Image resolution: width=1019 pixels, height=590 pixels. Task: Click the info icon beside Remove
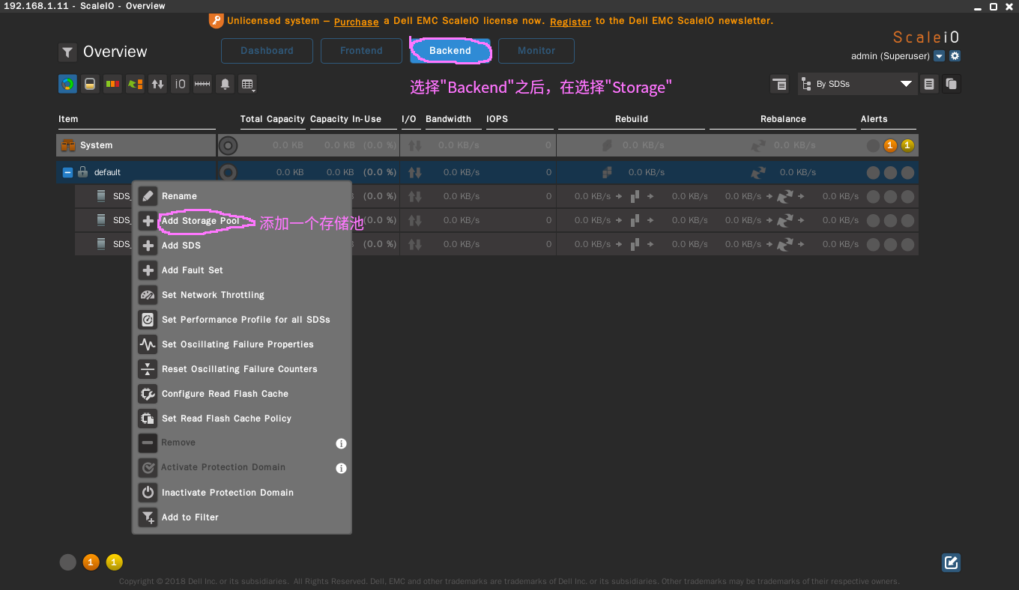point(341,443)
